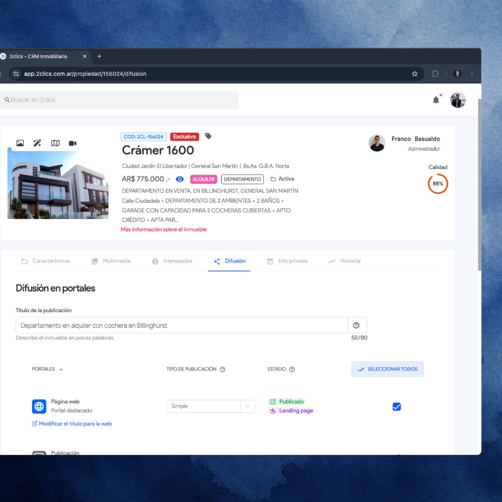Click the site info icon in the address bar
502x502 pixels.
coord(16,74)
